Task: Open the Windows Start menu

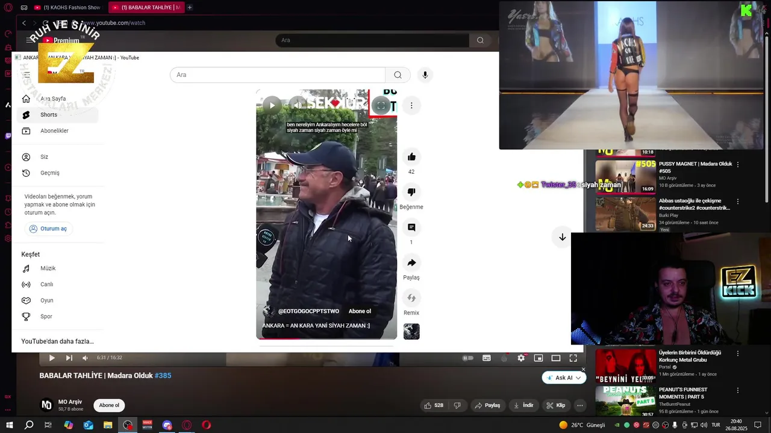Action: [9, 425]
